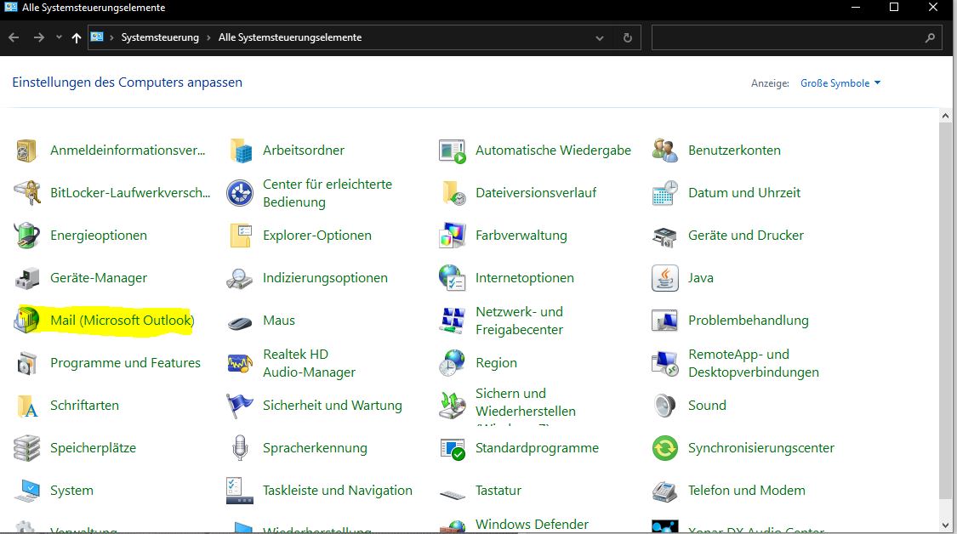
Task: Open the Explorer-Optionen icon
Action: [x=240, y=236]
